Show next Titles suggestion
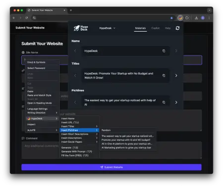The height and width of the screenshot is (187, 223). [x=176, y=75]
